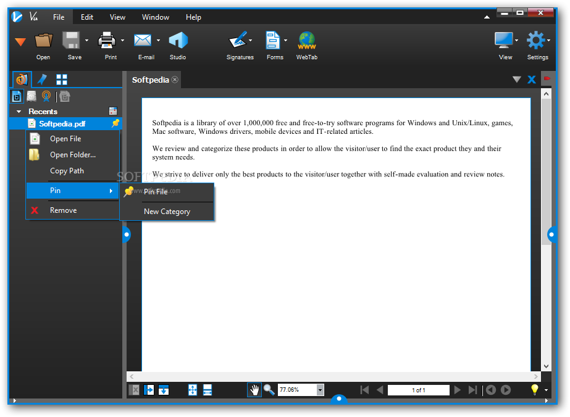Choose New Category in submenu
This screenshot has height=417, width=570.
167,212
